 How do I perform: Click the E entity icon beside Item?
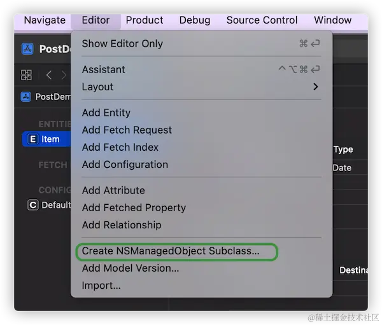[x=32, y=139]
